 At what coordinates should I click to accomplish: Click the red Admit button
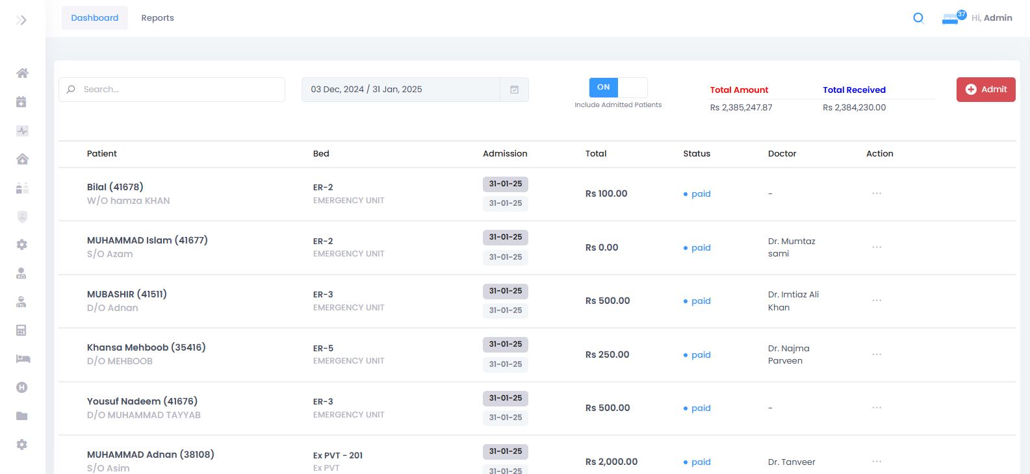[x=986, y=90]
